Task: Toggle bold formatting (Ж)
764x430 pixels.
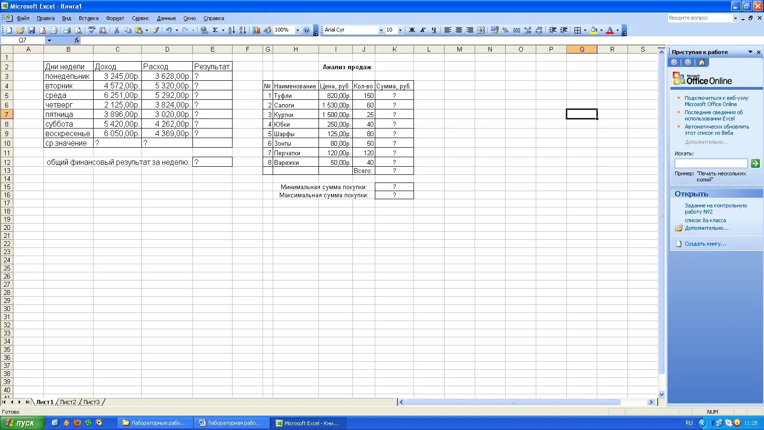Action: pos(412,30)
